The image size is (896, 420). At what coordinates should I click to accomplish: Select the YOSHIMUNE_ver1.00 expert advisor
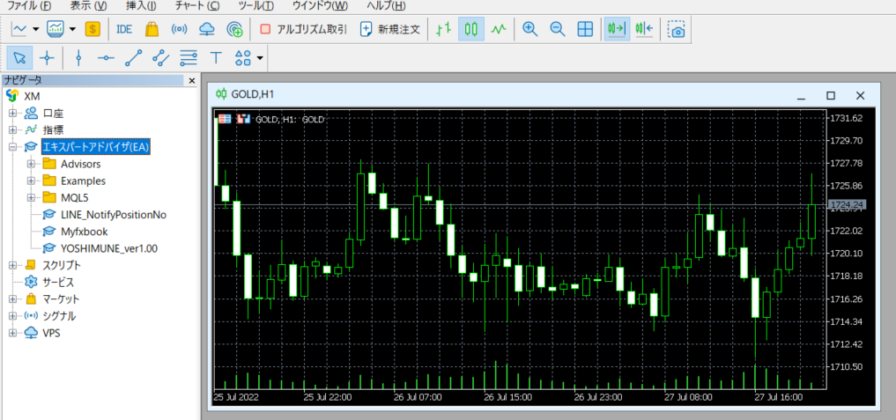[x=108, y=247]
